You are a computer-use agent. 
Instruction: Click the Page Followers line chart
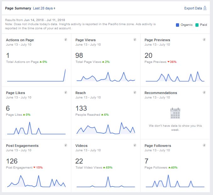pos(175,181)
